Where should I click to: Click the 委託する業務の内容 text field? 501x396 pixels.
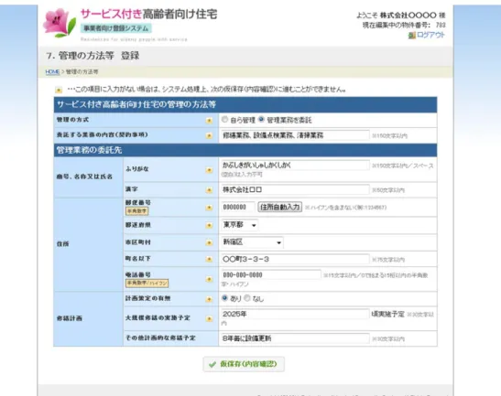[x=295, y=135]
